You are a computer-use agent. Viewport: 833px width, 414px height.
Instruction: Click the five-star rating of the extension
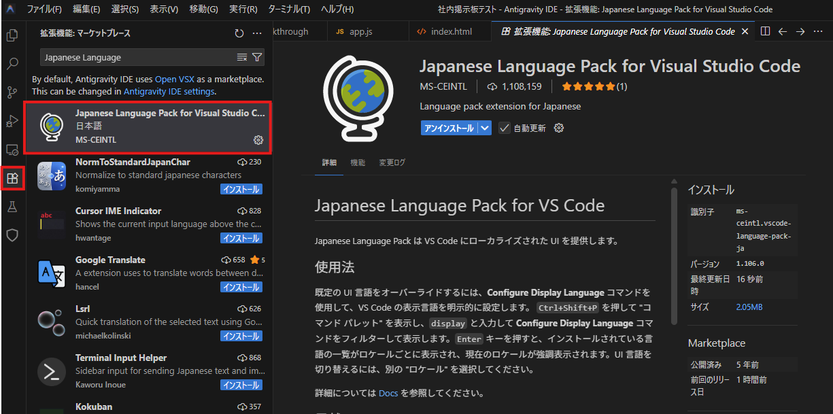588,86
